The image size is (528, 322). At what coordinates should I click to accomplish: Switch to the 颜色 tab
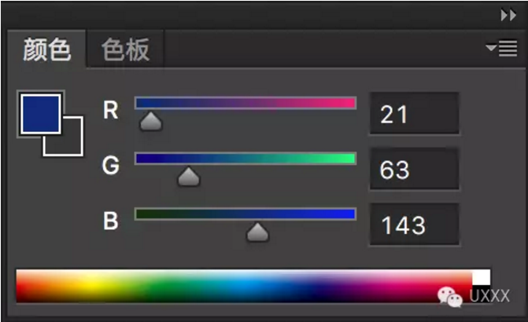click(x=46, y=49)
